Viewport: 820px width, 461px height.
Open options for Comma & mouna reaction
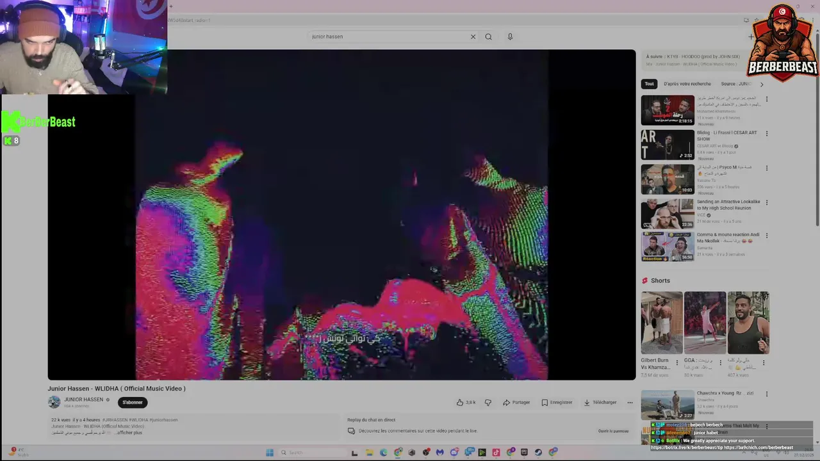tap(766, 236)
